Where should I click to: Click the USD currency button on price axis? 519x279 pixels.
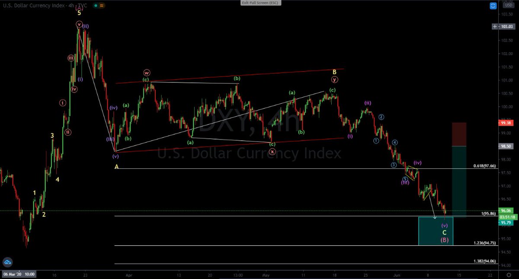508,6
